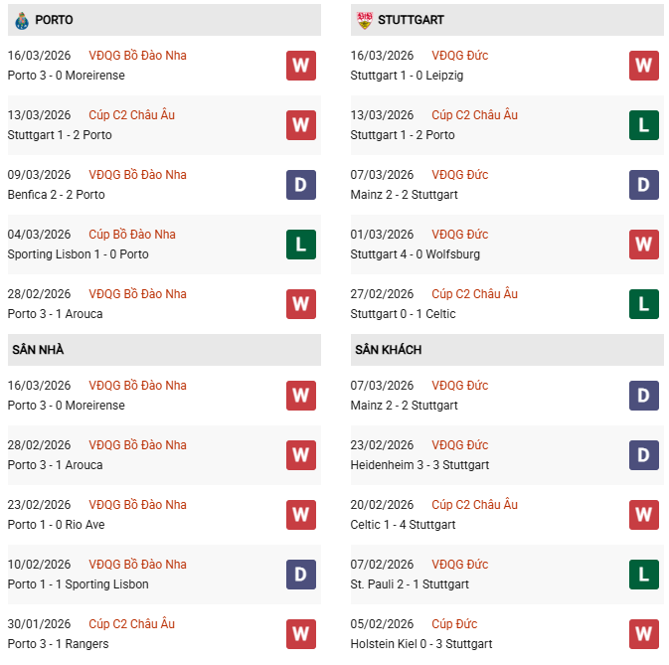This screenshot has width=669, height=665.
Task: Click L badge for Stuttgart 0-1 Celtic
Action: [644, 304]
